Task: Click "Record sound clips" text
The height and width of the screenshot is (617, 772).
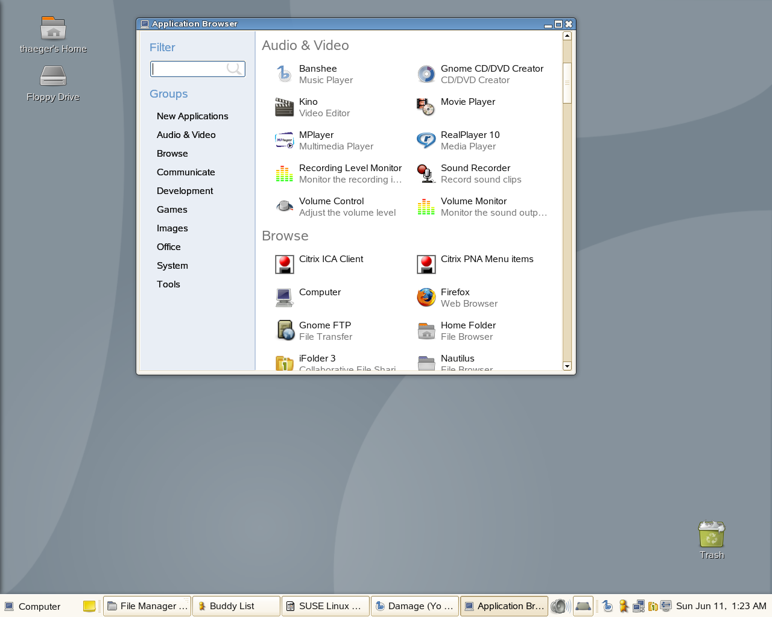Action: coord(481,180)
